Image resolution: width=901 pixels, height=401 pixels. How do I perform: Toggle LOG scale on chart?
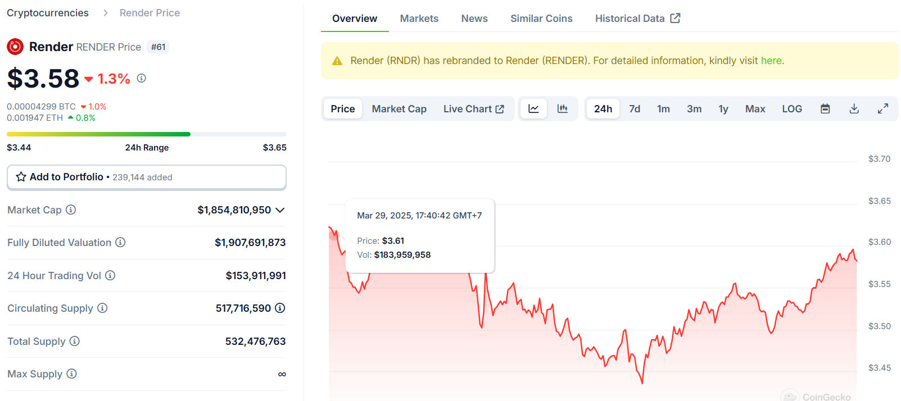coord(792,109)
